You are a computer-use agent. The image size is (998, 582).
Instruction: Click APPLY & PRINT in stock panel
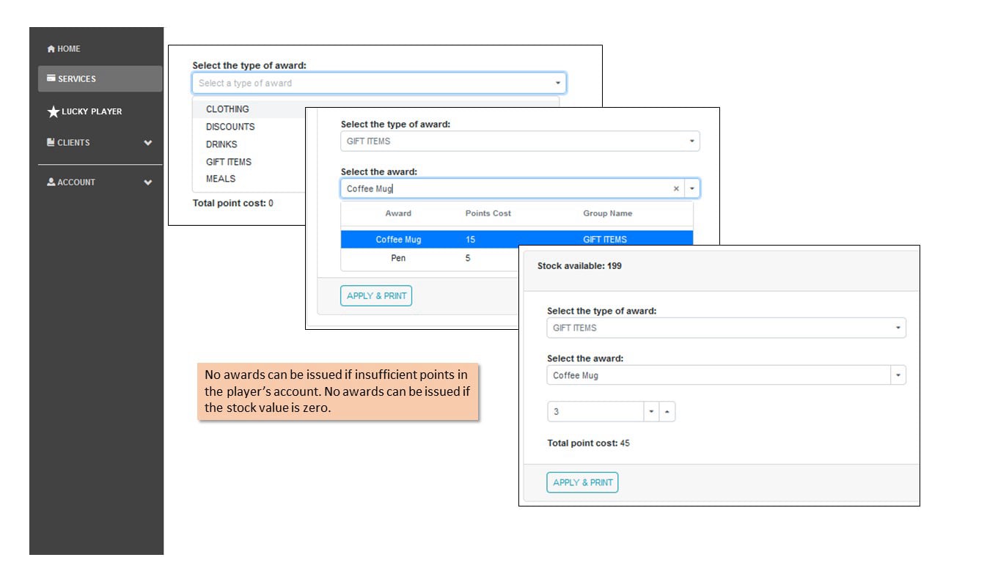pos(582,482)
